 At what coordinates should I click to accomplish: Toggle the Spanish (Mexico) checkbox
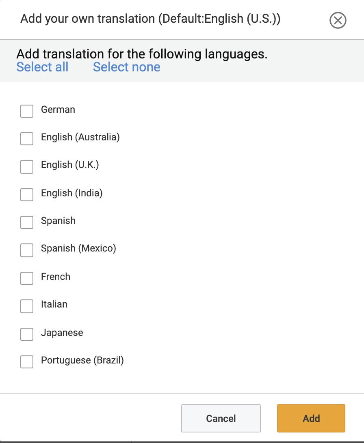tap(27, 250)
